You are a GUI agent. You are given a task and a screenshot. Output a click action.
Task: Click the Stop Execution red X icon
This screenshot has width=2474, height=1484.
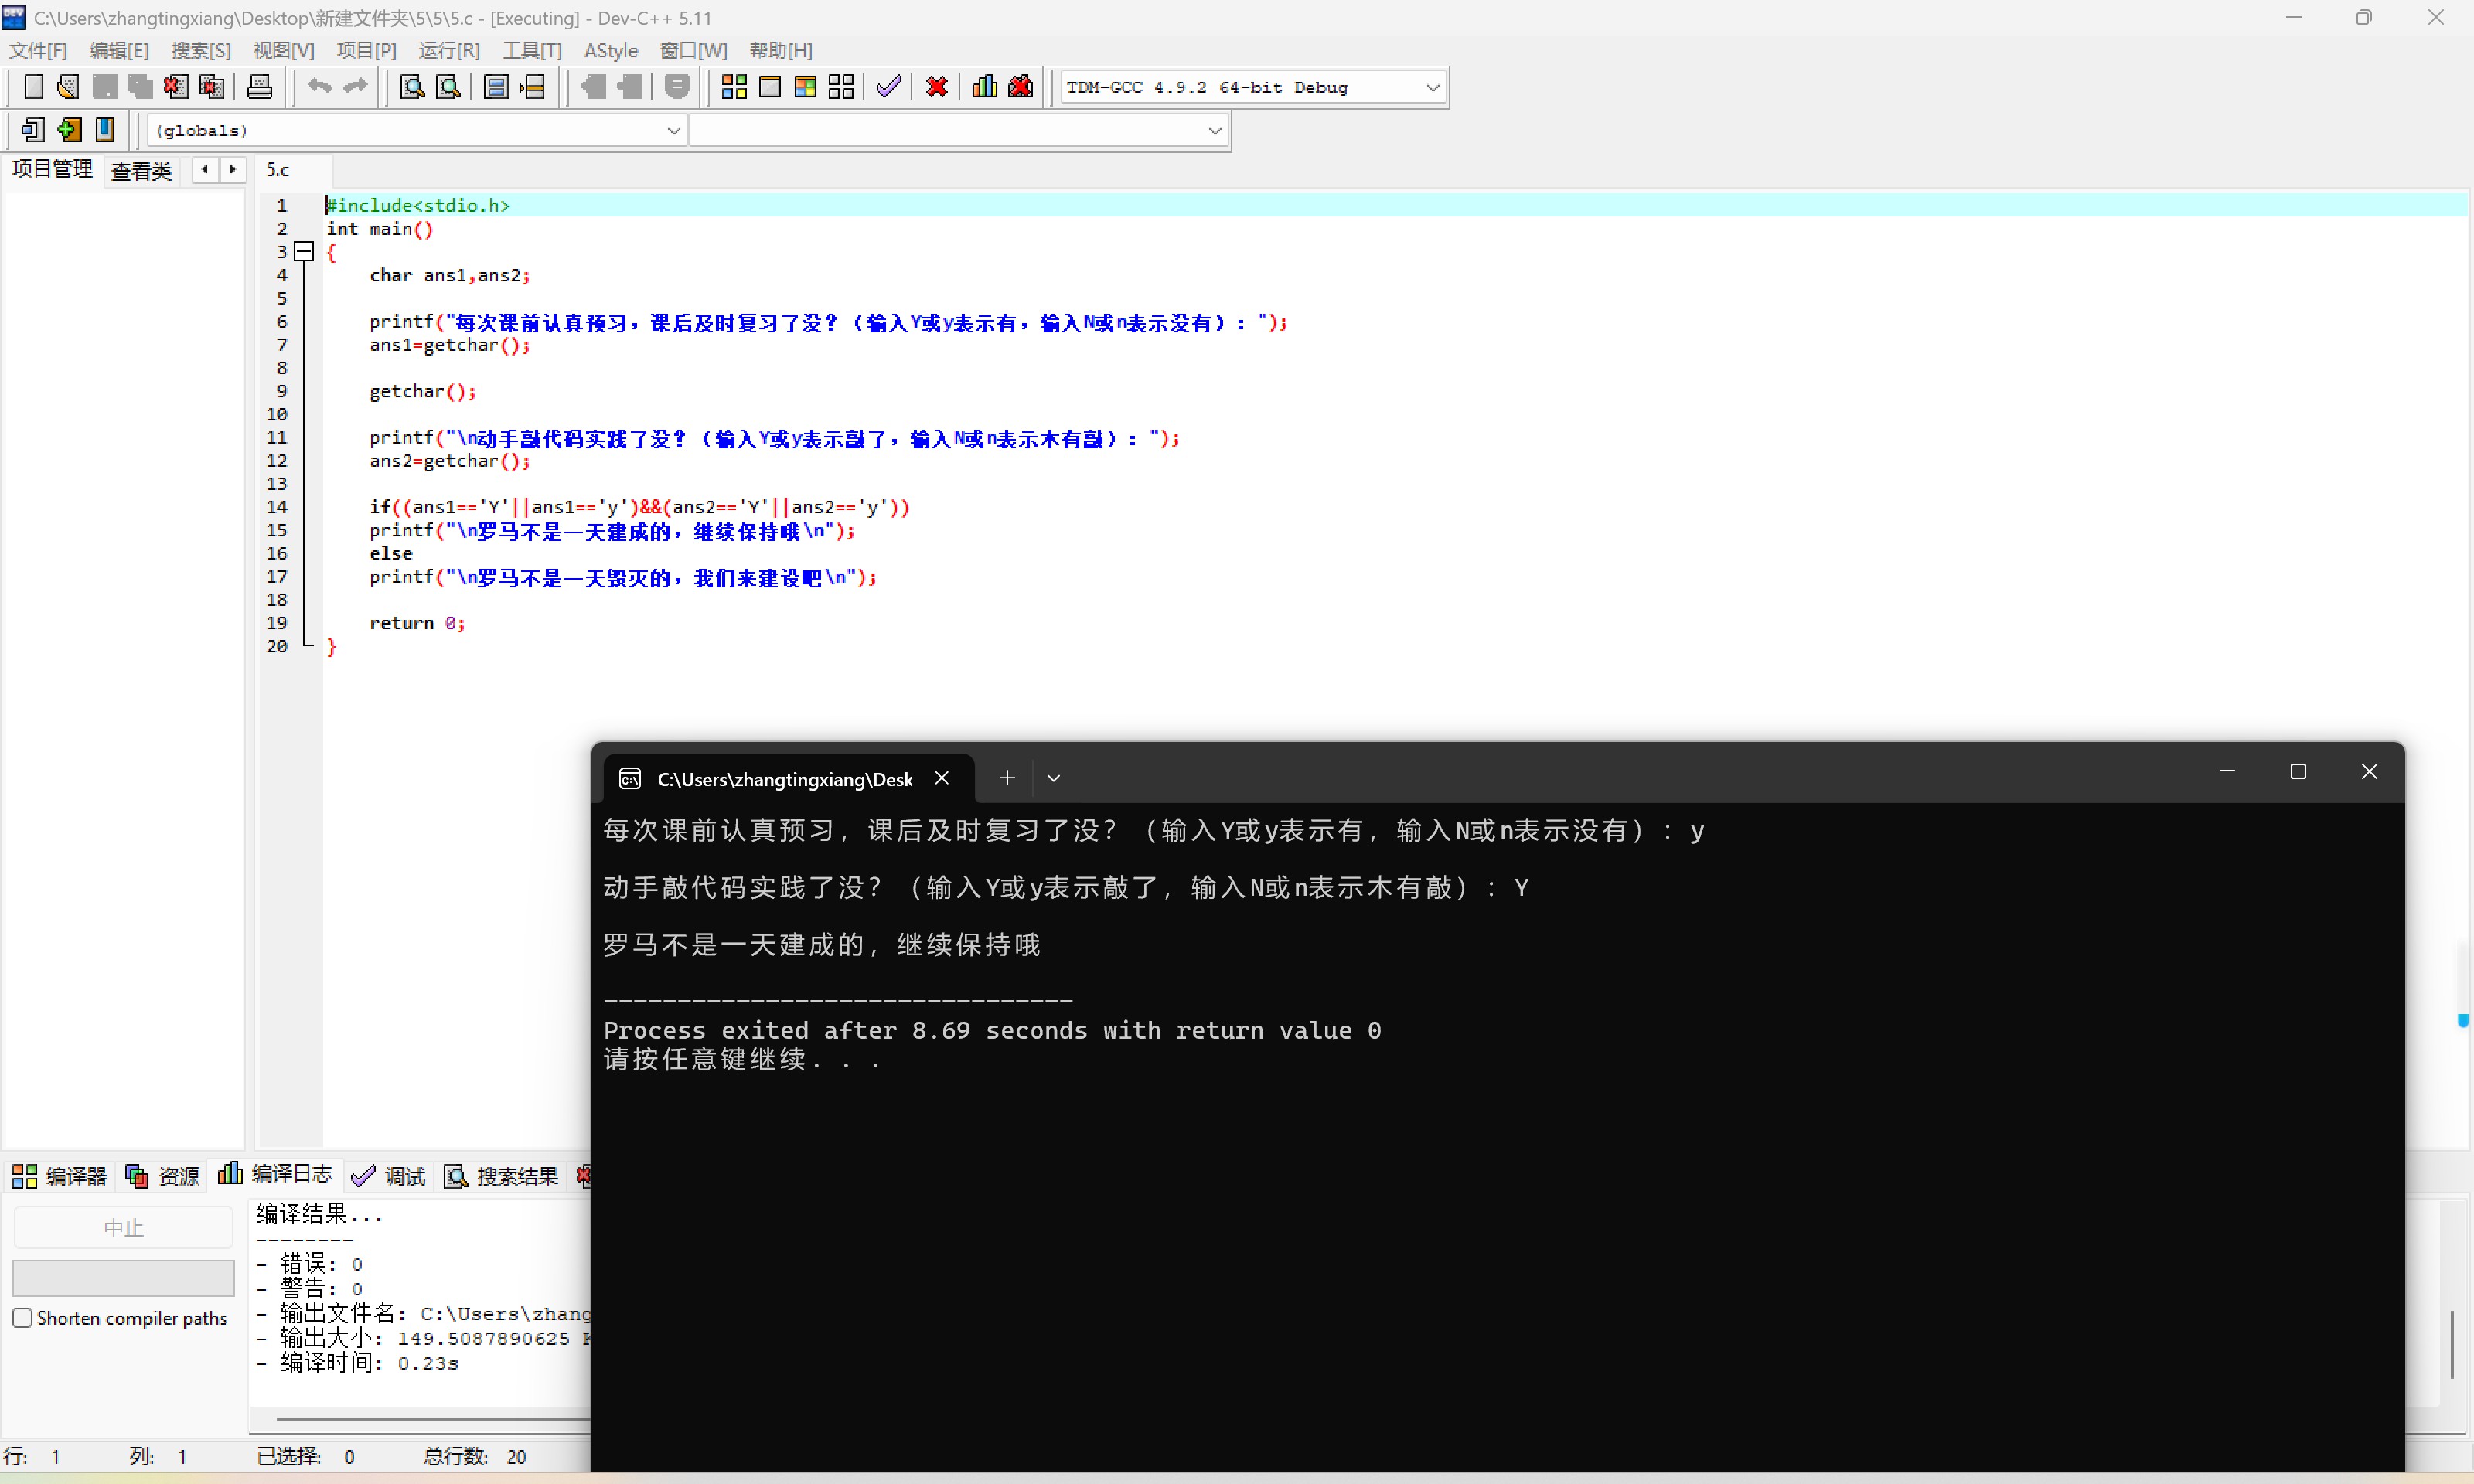pos(936,87)
